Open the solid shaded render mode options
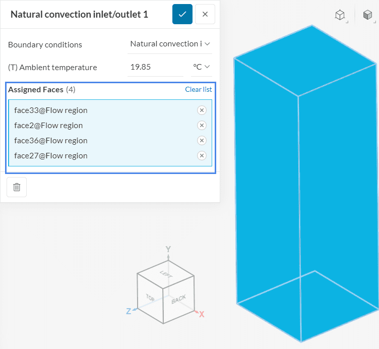 [x=368, y=15]
